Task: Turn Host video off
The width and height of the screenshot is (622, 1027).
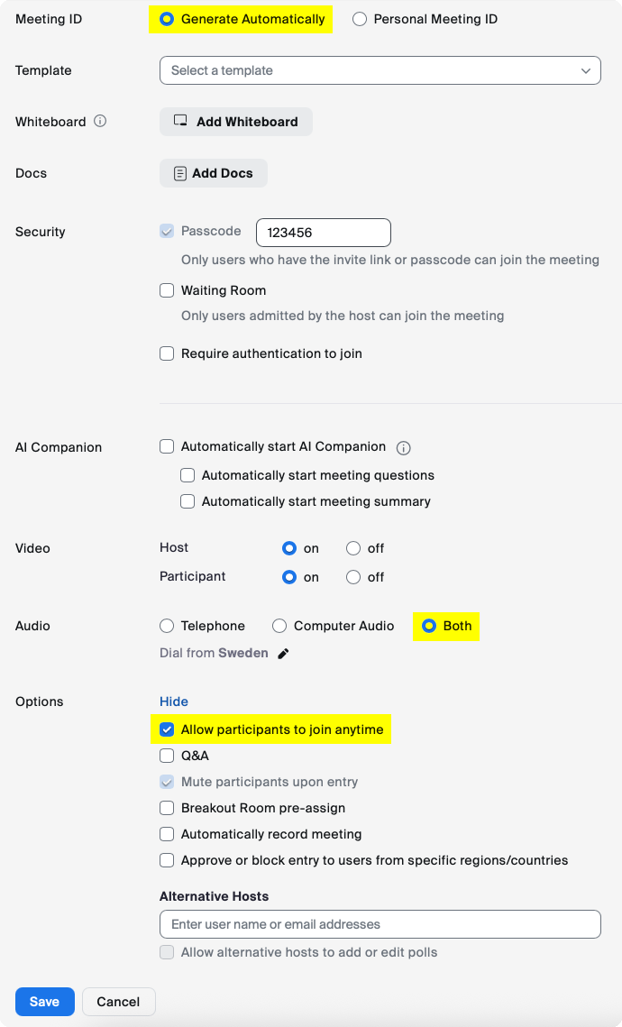Action: click(x=353, y=548)
